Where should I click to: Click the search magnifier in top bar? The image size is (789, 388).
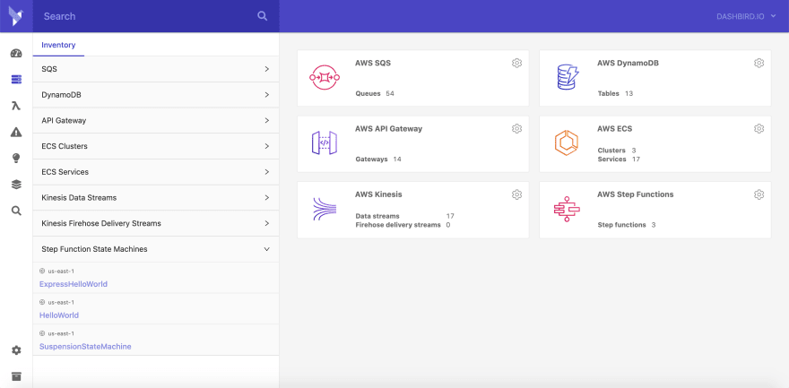262,16
